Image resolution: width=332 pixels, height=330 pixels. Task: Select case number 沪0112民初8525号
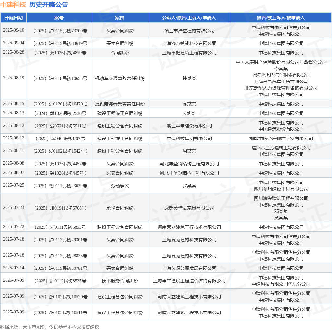(x=68, y=281)
